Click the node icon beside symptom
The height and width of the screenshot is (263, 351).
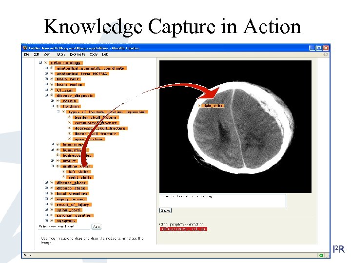pos(52,221)
